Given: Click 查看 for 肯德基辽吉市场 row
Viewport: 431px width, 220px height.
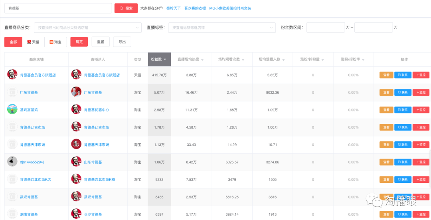Looking at the screenshot, I should [386, 127].
